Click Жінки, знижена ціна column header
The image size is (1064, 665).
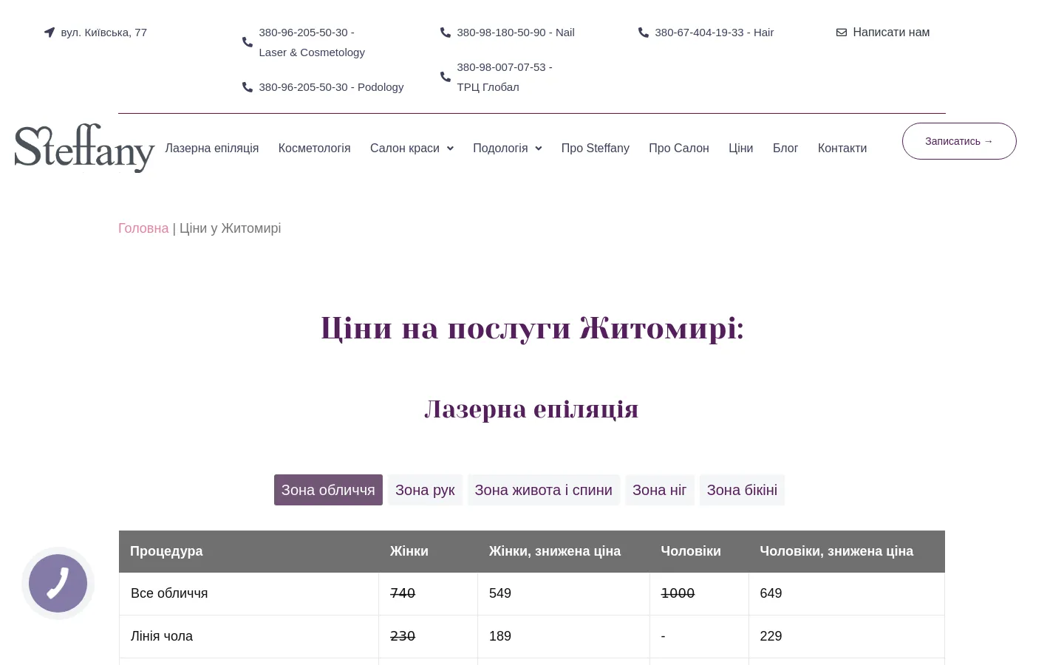[x=555, y=551]
